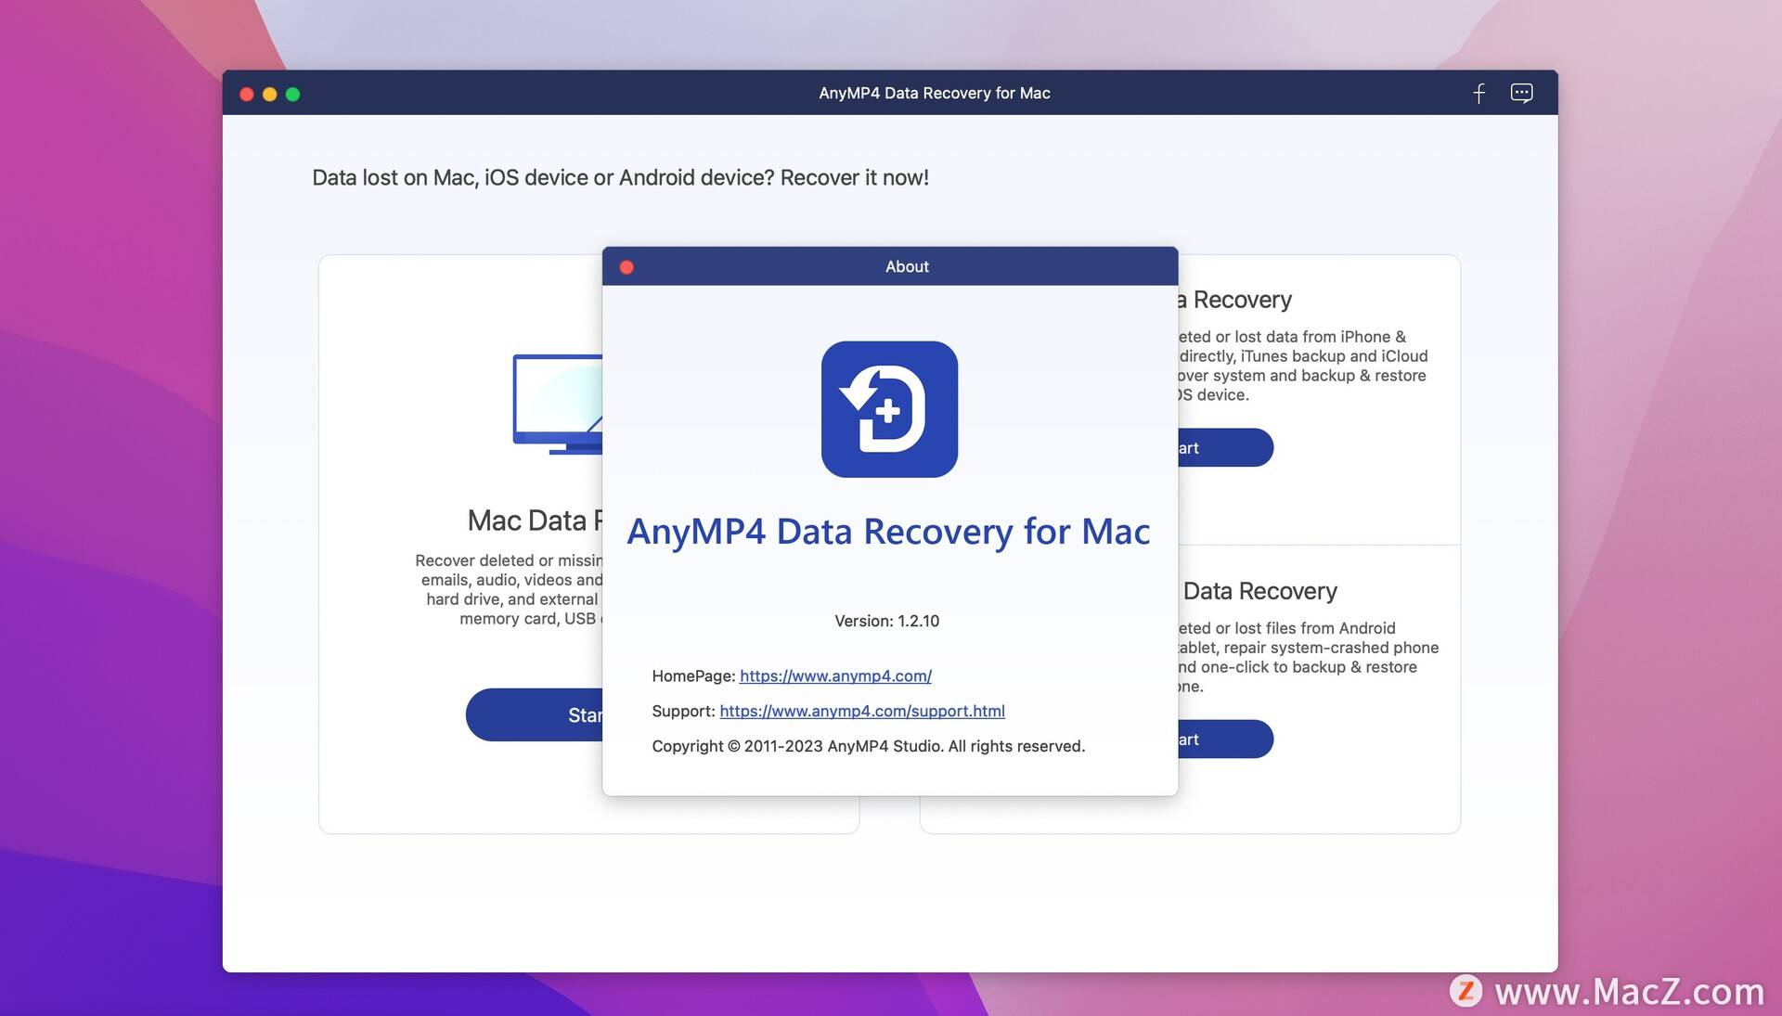
Task: Click Start button under Android Data Recovery
Action: point(1225,739)
